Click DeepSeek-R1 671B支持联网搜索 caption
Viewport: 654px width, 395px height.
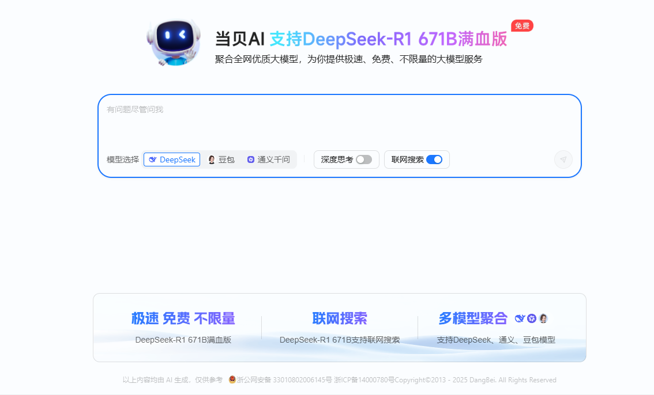(340, 340)
